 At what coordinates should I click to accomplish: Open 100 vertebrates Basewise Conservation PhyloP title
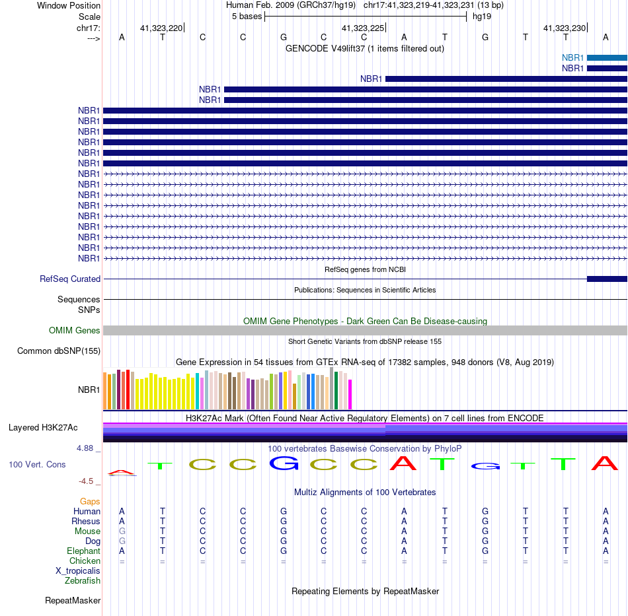365,449
